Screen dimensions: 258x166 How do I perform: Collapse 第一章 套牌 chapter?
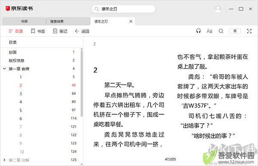[4, 69]
